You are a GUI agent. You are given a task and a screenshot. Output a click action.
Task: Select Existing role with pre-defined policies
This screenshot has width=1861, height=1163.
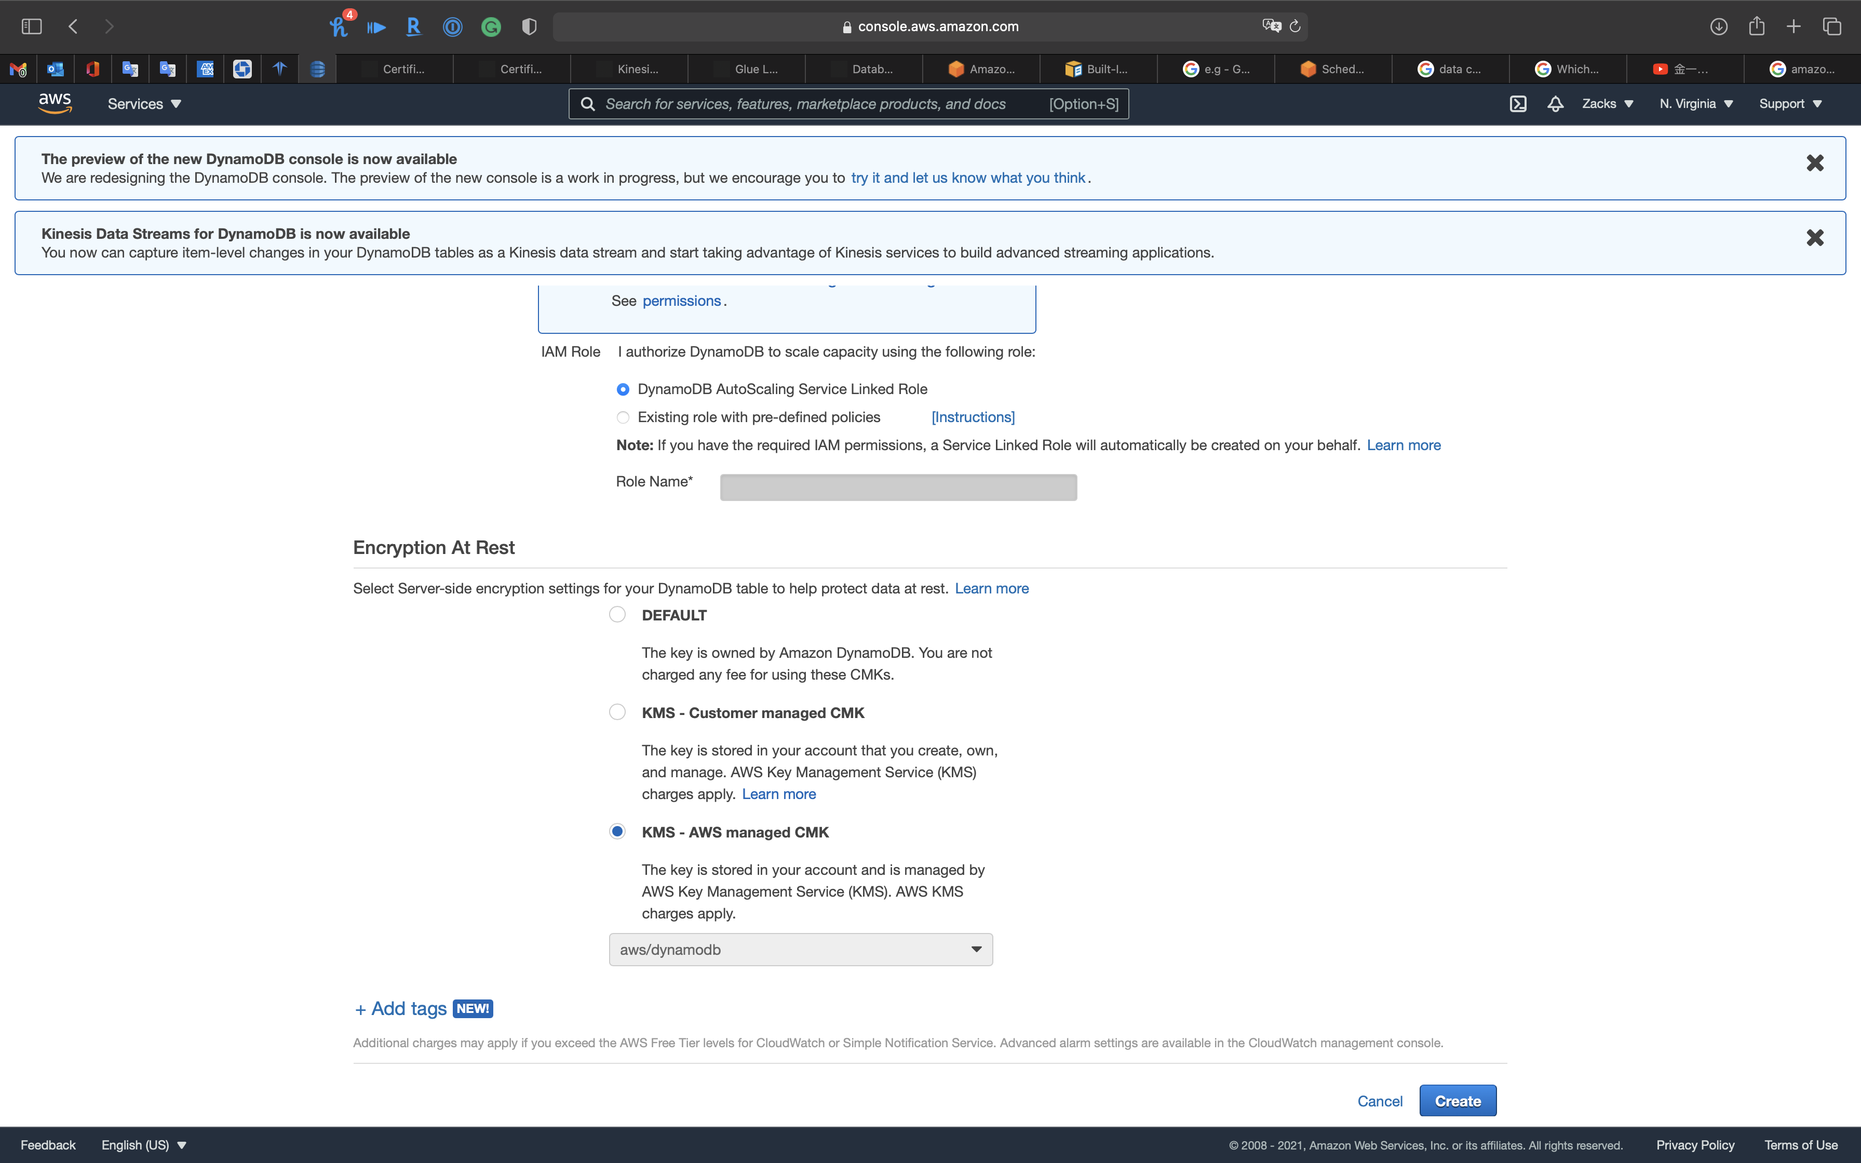(x=623, y=417)
